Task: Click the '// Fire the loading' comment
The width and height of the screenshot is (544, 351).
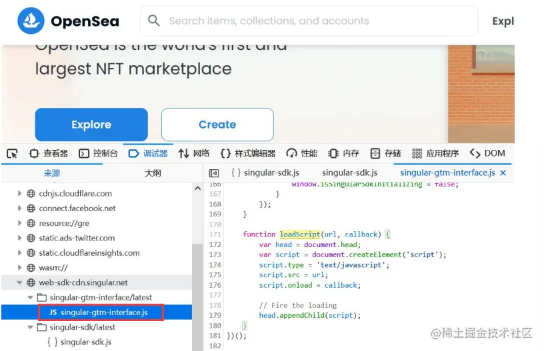Action: coord(298,305)
